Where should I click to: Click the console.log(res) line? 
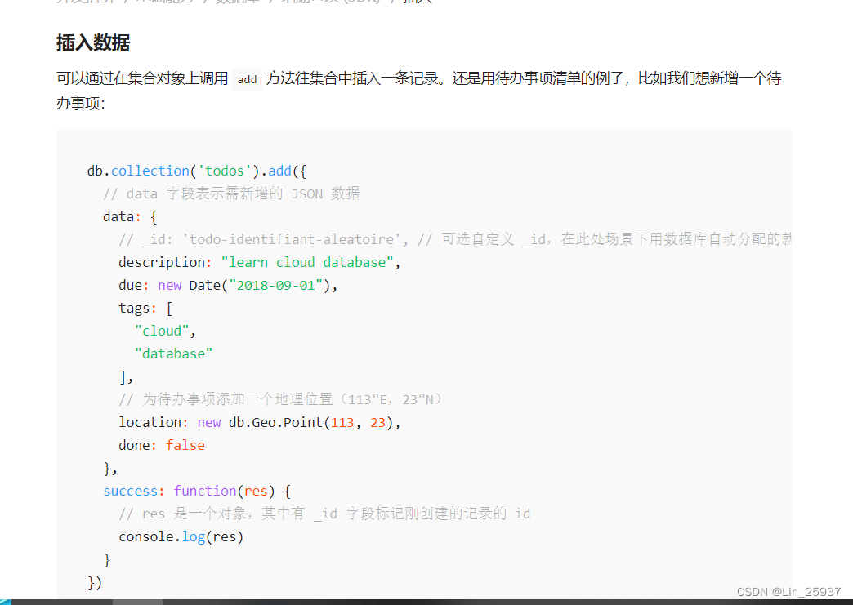click(x=181, y=536)
